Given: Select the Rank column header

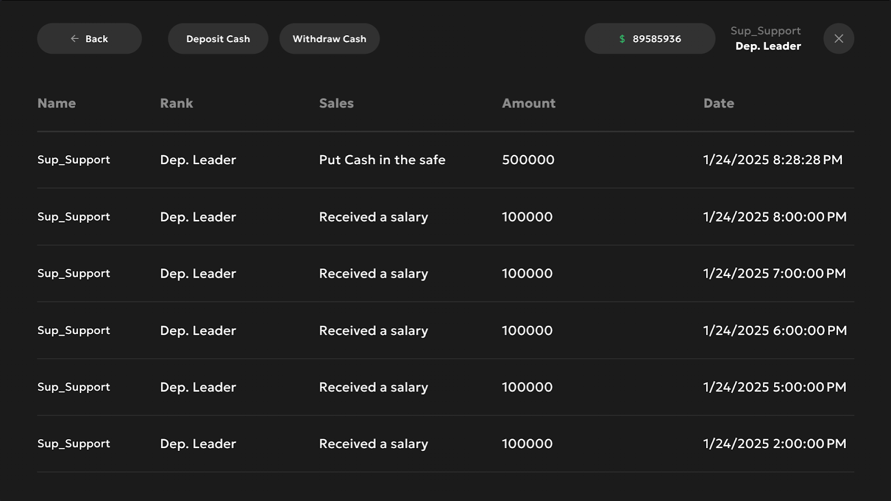Looking at the screenshot, I should point(177,103).
